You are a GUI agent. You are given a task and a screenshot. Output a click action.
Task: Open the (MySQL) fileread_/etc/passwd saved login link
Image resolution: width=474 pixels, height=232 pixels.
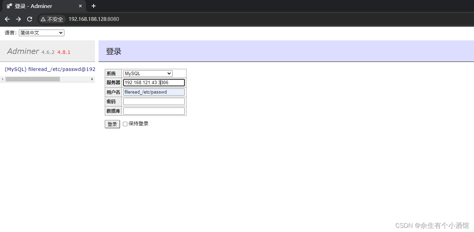[50, 69]
